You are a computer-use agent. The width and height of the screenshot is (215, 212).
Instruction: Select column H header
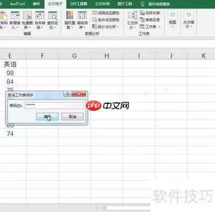(x=107, y=55)
